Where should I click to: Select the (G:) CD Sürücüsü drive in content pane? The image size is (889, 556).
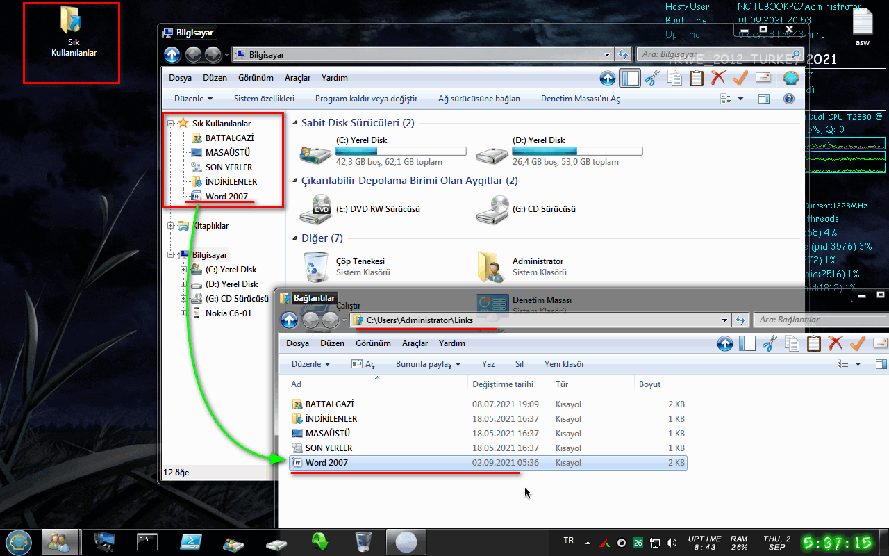(527, 209)
